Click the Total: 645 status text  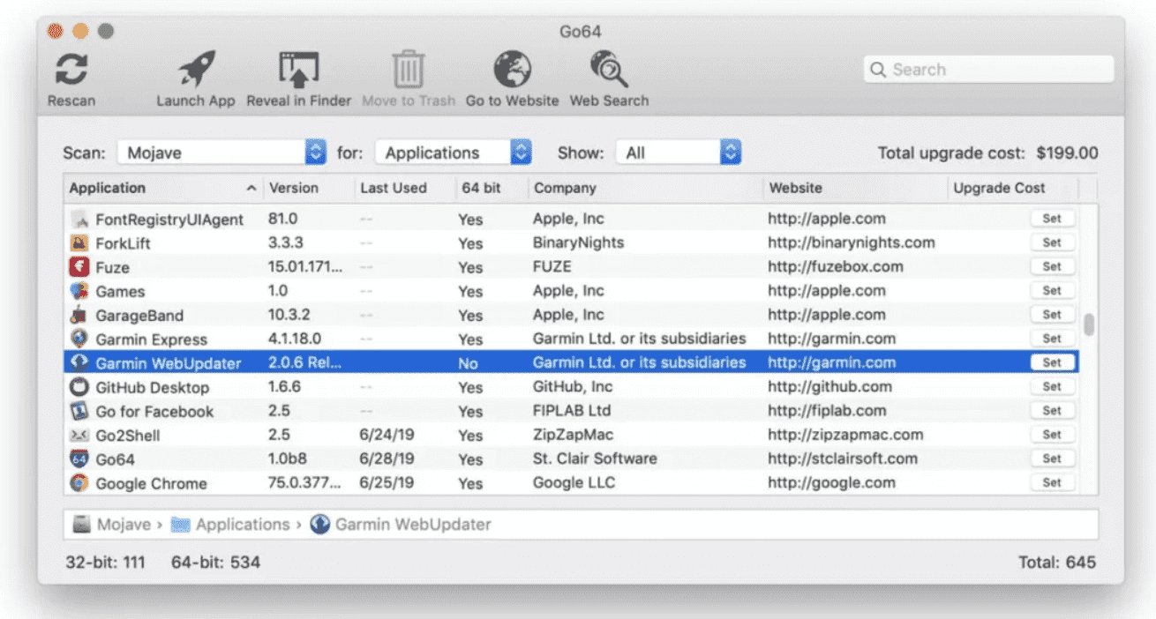(x=1056, y=562)
